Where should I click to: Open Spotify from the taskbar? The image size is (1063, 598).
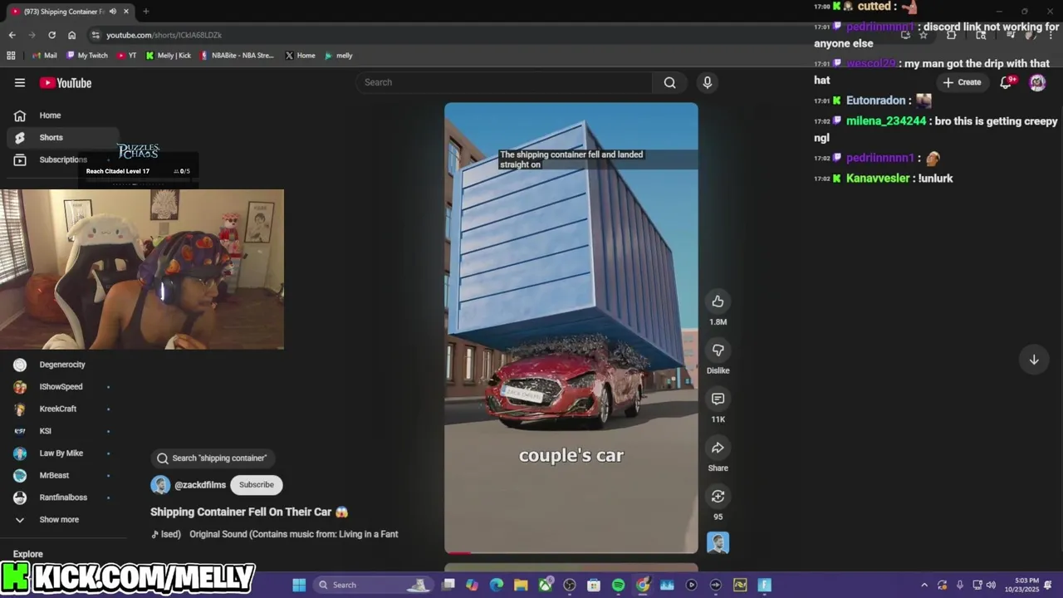click(x=618, y=585)
